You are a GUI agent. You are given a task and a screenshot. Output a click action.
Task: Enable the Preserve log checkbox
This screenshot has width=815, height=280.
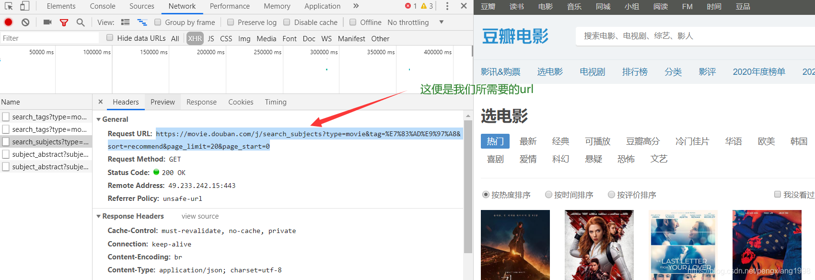[x=231, y=22]
